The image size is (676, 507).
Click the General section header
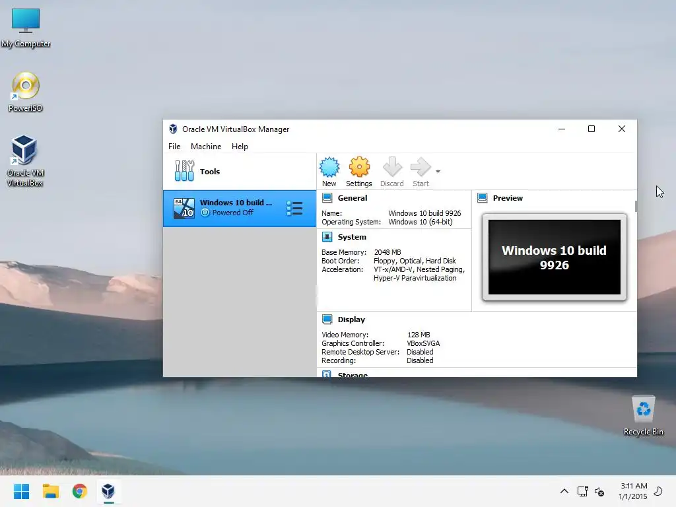(353, 198)
